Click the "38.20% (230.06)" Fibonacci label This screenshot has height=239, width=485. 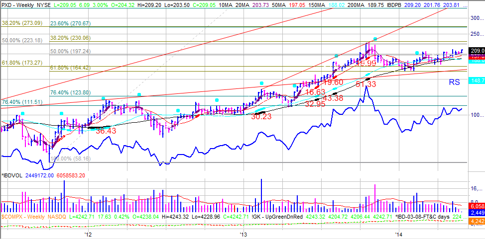pyautogui.click(x=70, y=38)
